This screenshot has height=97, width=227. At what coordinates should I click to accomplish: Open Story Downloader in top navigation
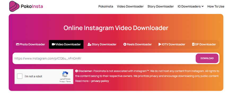(x=160, y=7)
